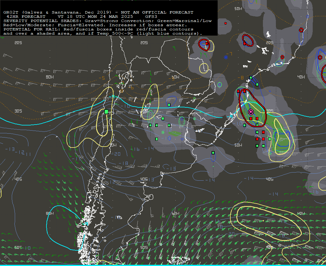This screenshot has height=266, width=326.
Task: Click the '20S' label in the map center
Action: [x=144, y=43]
